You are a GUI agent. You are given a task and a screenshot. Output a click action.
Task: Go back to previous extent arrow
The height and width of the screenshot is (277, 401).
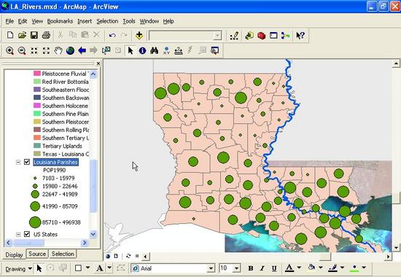(82, 50)
